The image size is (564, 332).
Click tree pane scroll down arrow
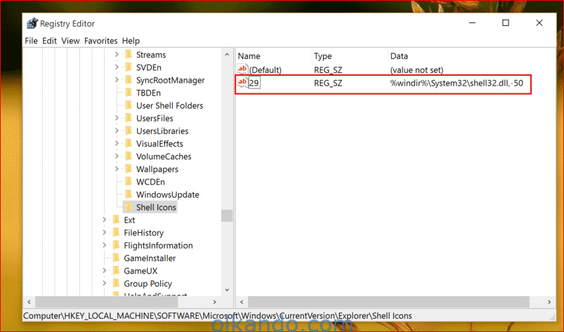(x=227, y=290)
